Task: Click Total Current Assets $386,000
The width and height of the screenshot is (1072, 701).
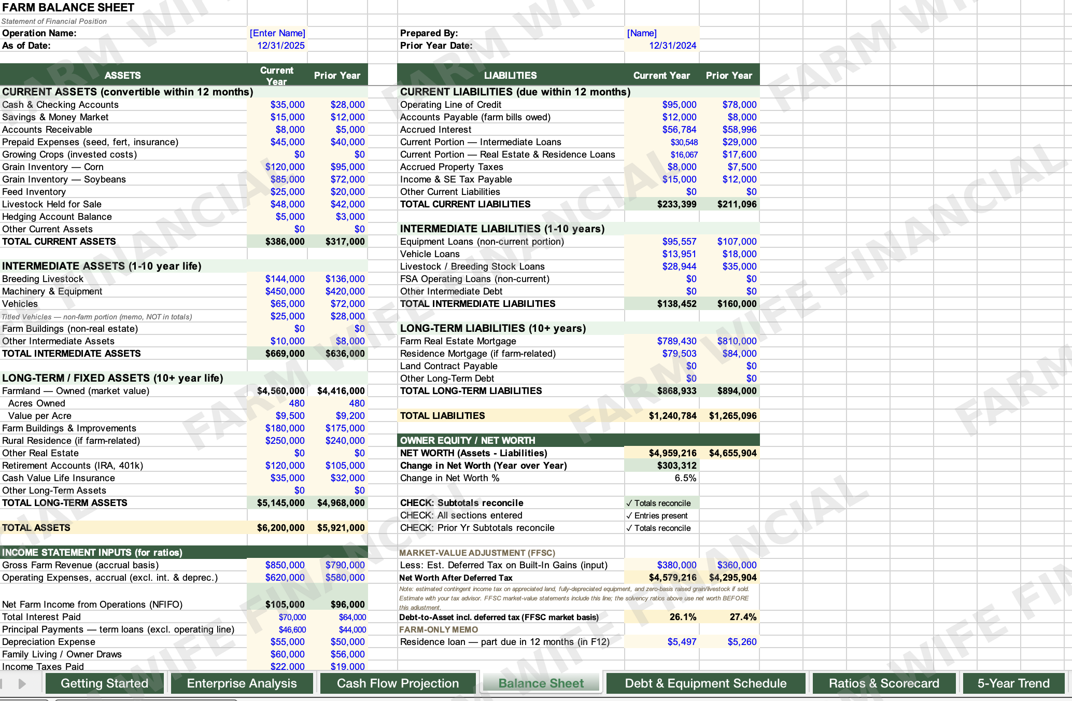Action: (277, 242)
